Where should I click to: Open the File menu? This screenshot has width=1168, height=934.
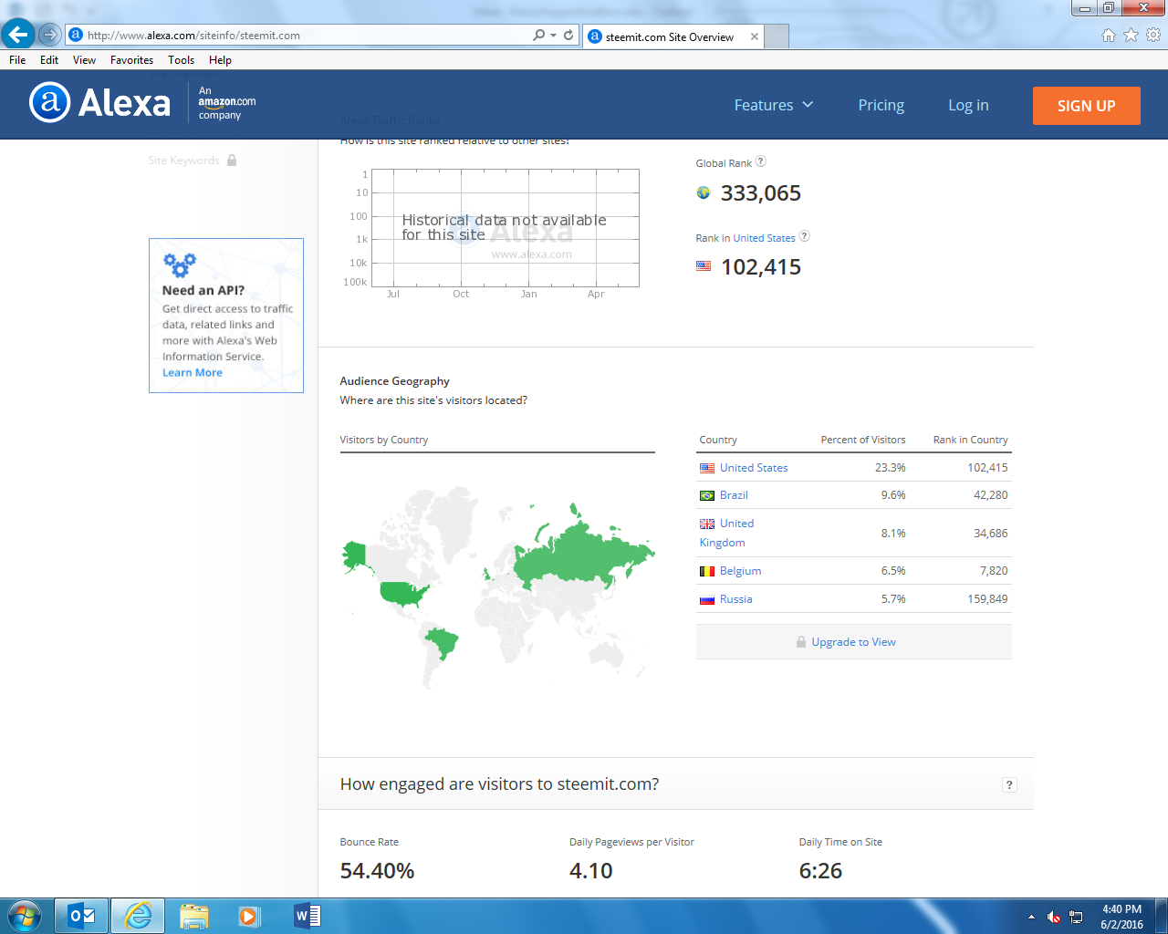pyautogui.click(x=17, y=60)
